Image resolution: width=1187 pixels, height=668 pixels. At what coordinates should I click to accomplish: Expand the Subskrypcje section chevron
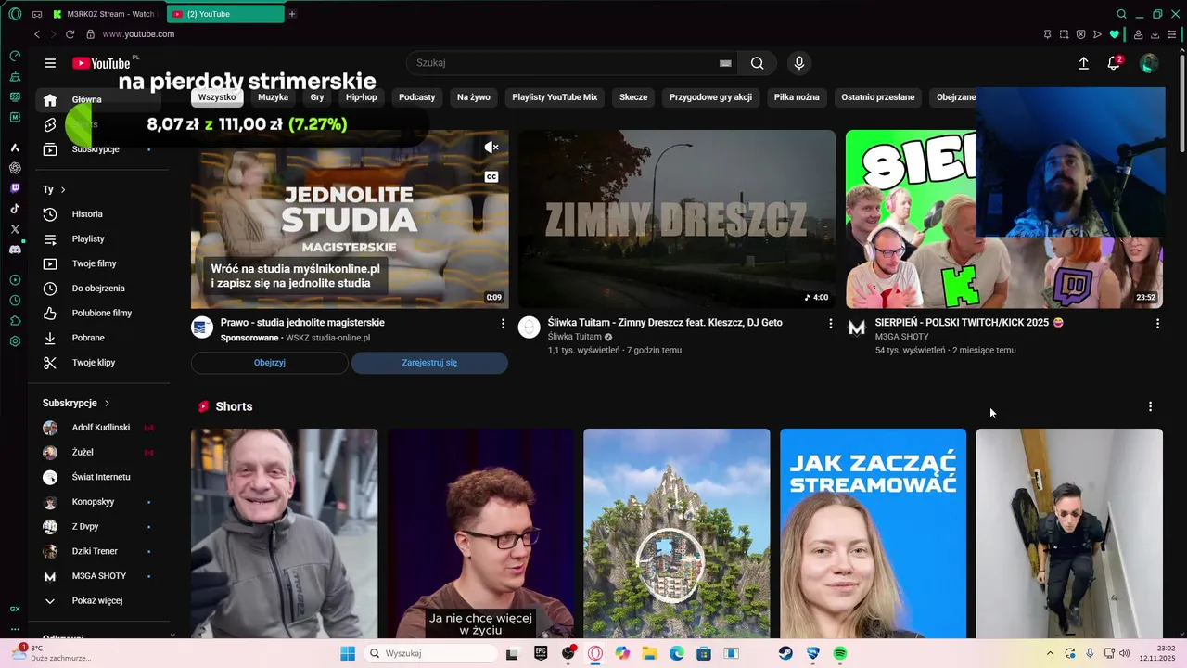[x=107, y=404]
